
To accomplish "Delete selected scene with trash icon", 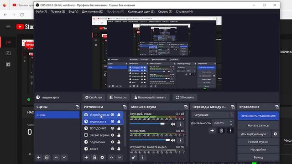I will [47, 158].
